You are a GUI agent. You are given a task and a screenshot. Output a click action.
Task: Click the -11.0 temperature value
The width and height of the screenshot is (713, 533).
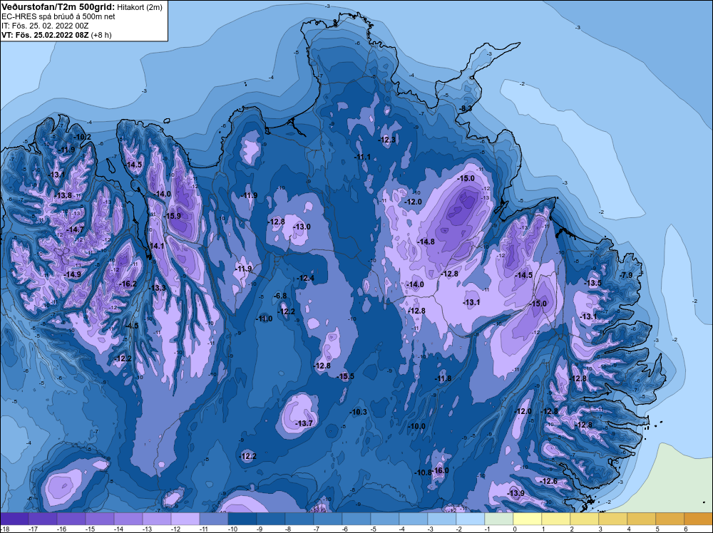tap(265, 319)
